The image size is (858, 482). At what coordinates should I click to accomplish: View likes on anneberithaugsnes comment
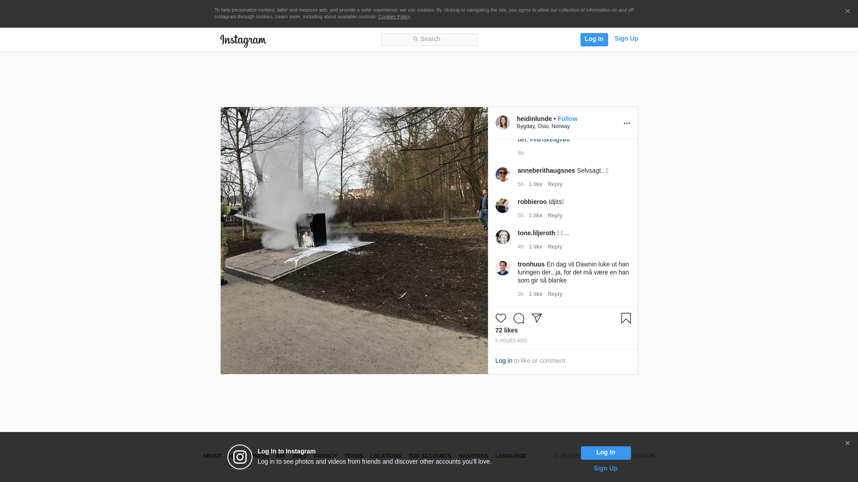coord(536,184)
